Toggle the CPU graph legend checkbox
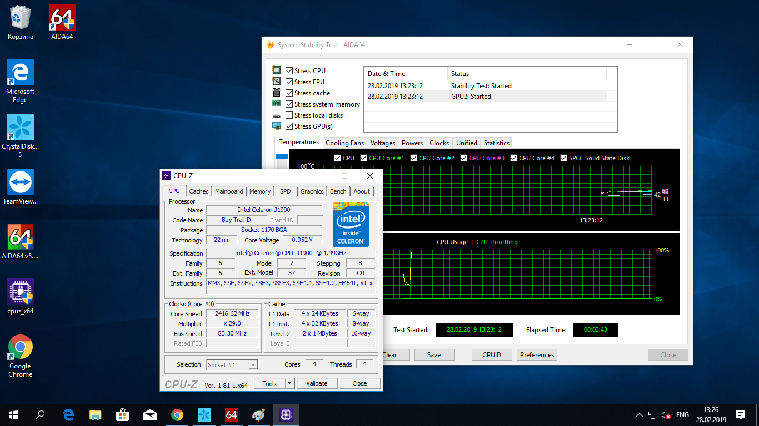Viewport: 759px width, 426px height. point(337,158)
